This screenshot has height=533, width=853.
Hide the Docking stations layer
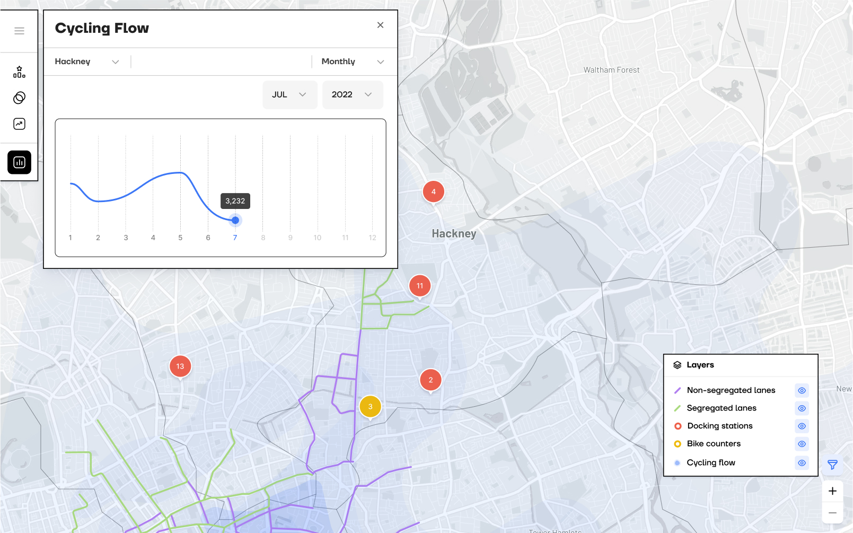pos(802,426)
